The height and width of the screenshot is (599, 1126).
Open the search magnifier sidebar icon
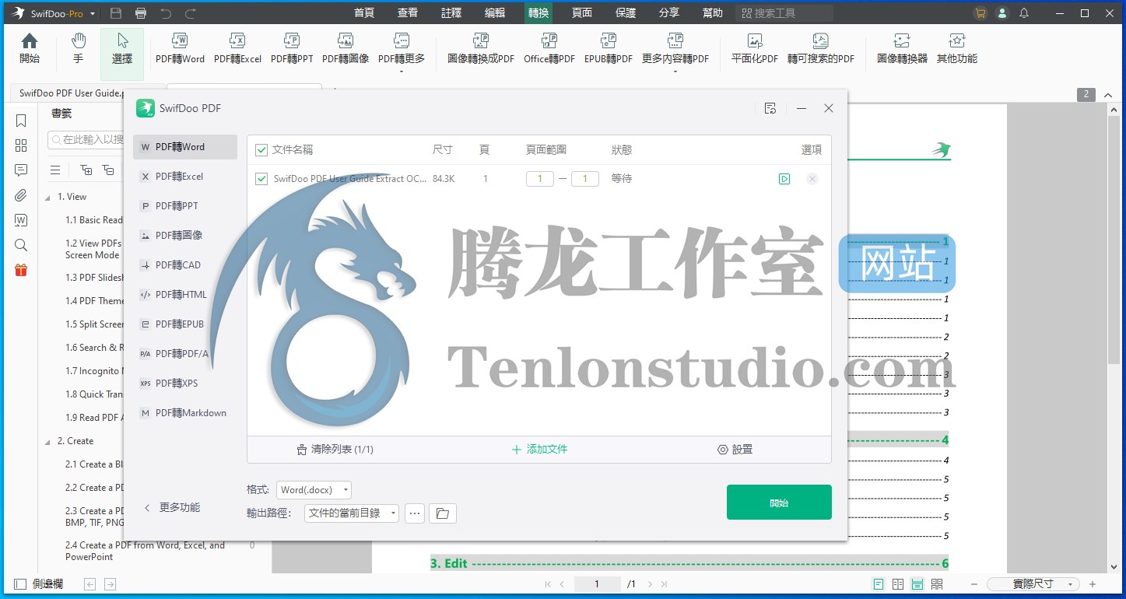click(21, 245)
